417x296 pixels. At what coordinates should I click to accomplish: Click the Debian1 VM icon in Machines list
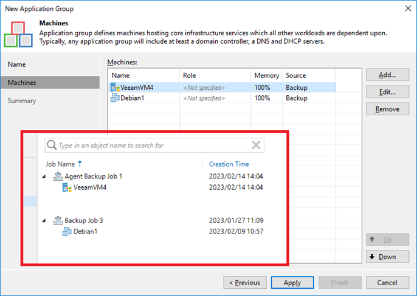click(x=115, y=98)
